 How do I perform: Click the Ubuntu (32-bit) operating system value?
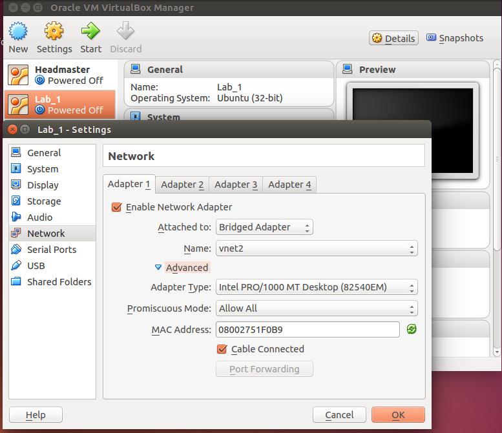click(250, 98)
